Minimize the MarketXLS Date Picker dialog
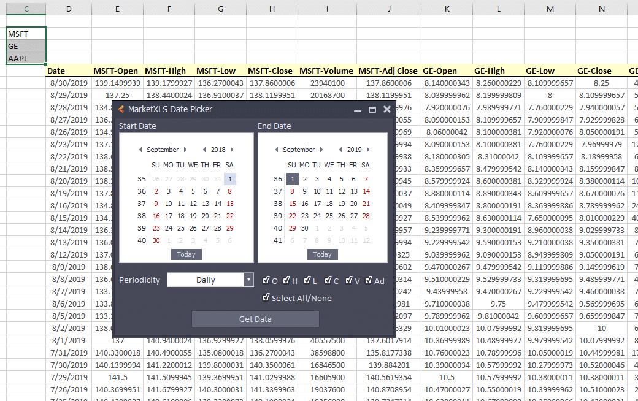638x401 pixels. 357,110
